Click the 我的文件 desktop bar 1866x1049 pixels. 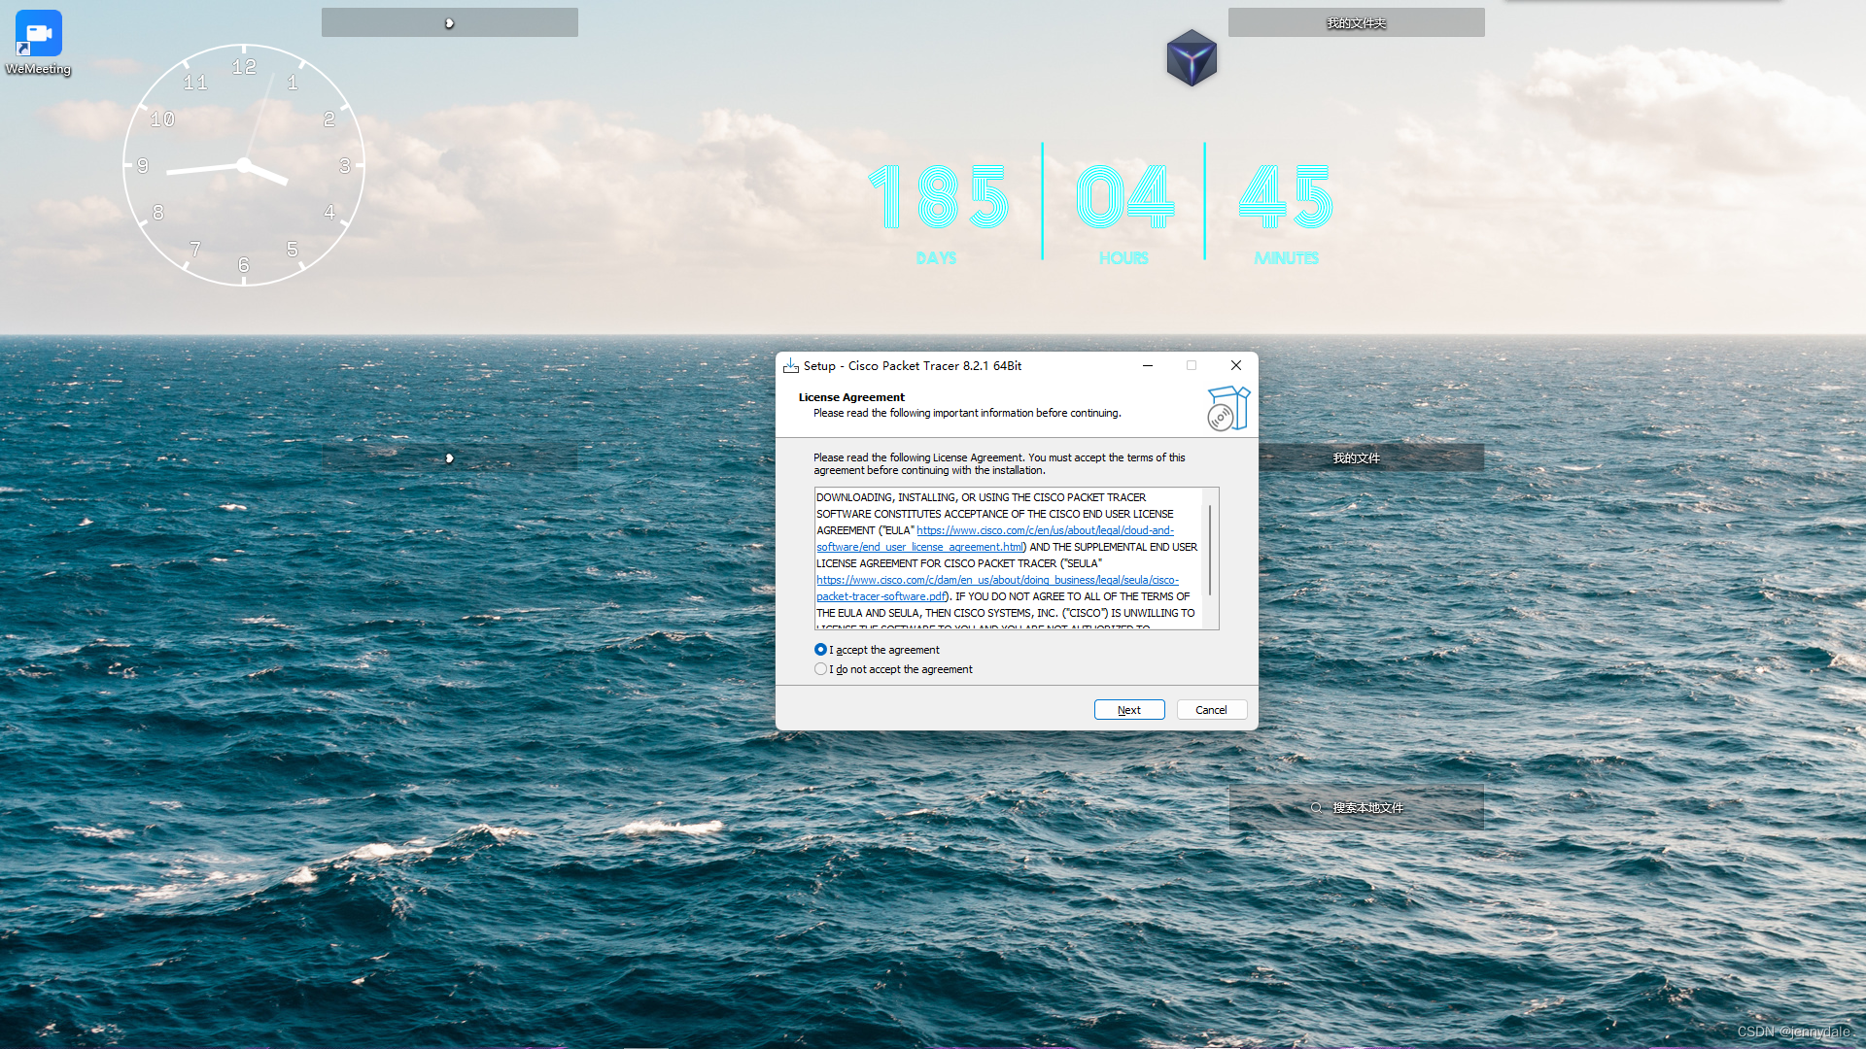coord(1356,457)
